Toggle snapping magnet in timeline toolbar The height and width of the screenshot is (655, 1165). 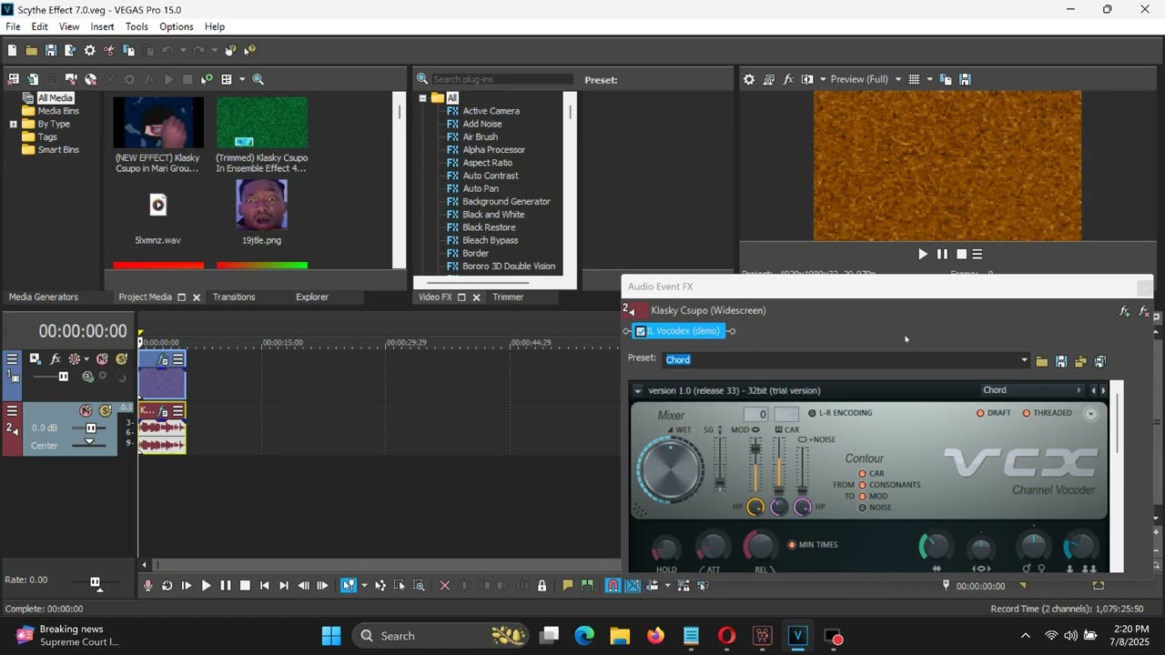pos(613,586)
